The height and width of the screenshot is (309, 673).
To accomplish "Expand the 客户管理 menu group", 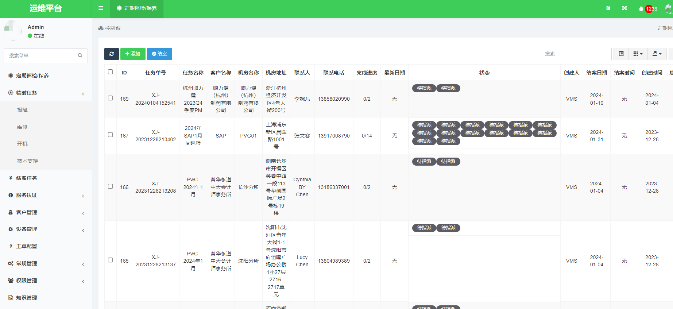I will click(46, 212).
